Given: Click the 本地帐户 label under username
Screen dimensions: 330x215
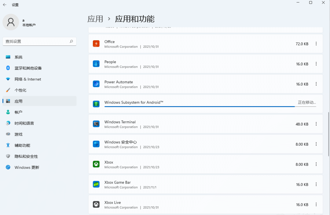Looking at the screenshot, I should [x=29, y=25].
